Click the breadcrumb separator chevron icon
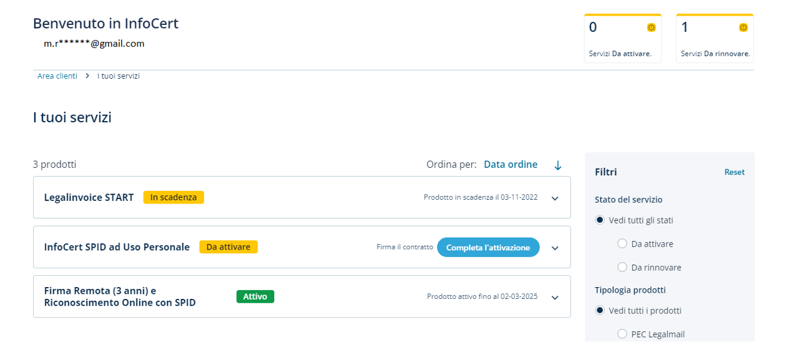 (87, 76)
